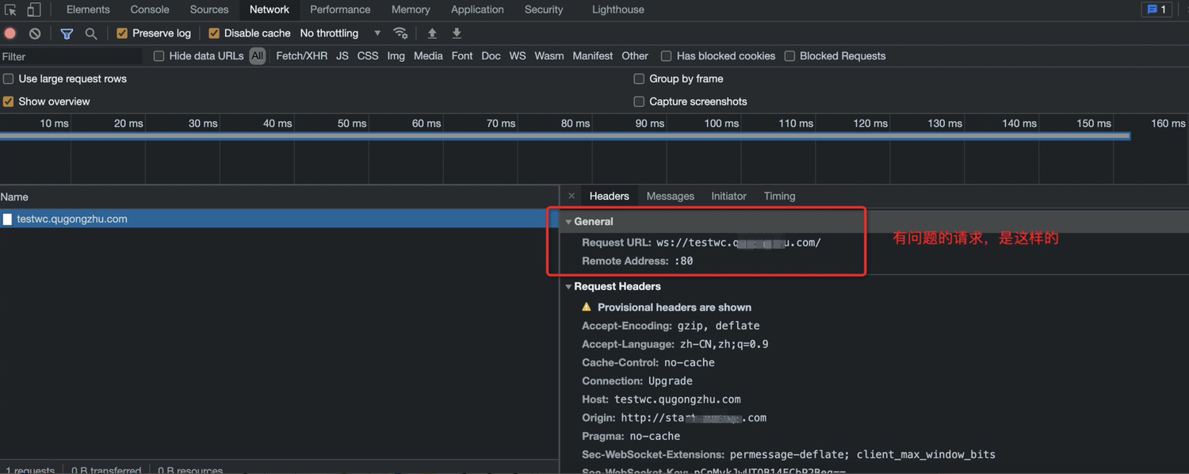Open network conditions wifi icon

pos(400,33)
